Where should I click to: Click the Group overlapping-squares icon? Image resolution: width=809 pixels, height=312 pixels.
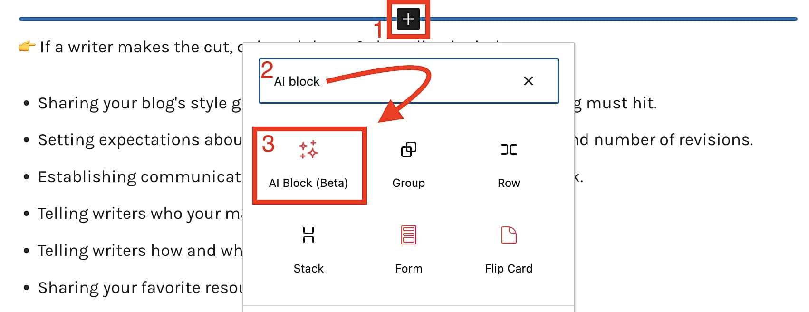tap(408, 150)
